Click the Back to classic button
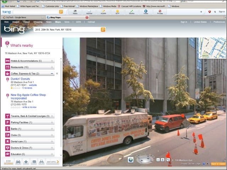This screenshot has width=227, height=170. 218,164
